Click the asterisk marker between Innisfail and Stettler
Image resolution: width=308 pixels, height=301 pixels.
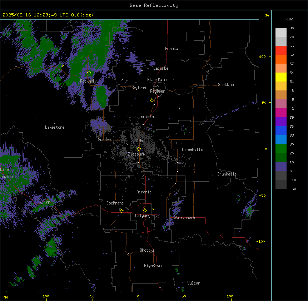click(x=179, y=108)
